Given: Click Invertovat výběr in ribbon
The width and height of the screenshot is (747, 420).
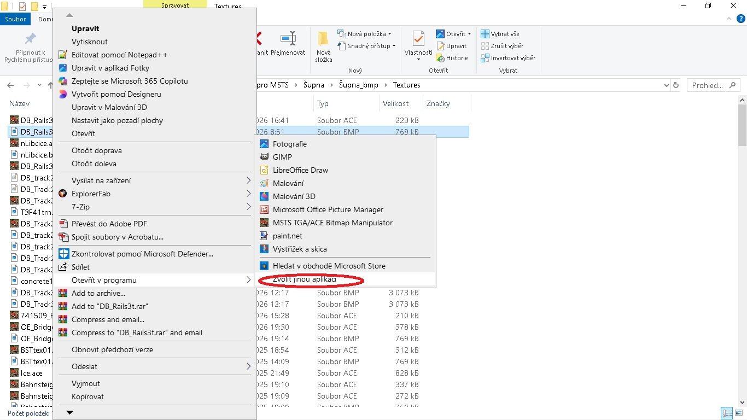Looking at the screenshot, I should coord(507,58).
